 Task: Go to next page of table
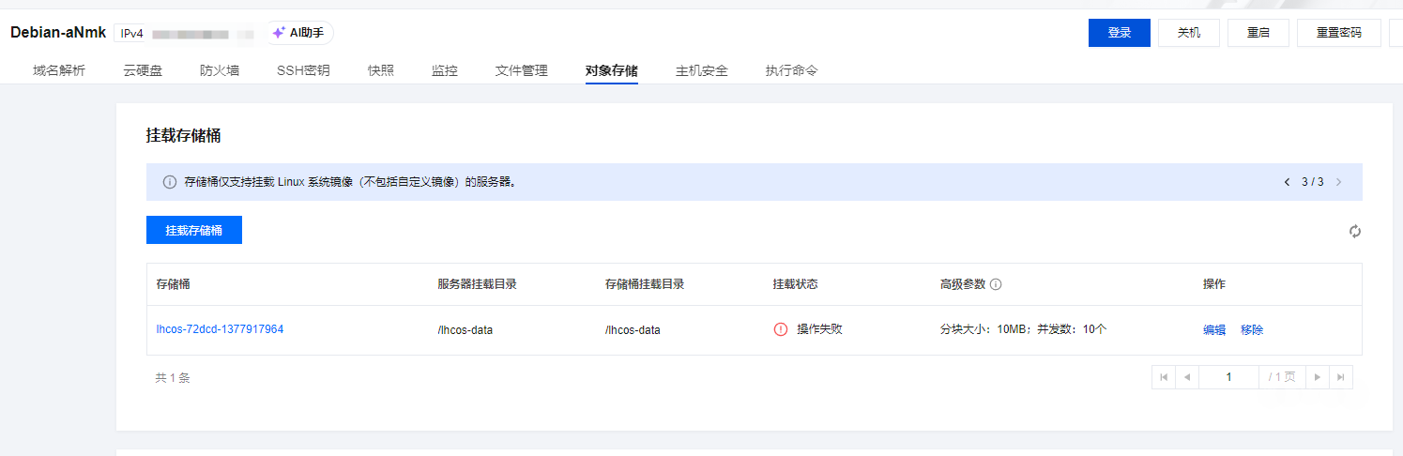tap(1318, 377)
